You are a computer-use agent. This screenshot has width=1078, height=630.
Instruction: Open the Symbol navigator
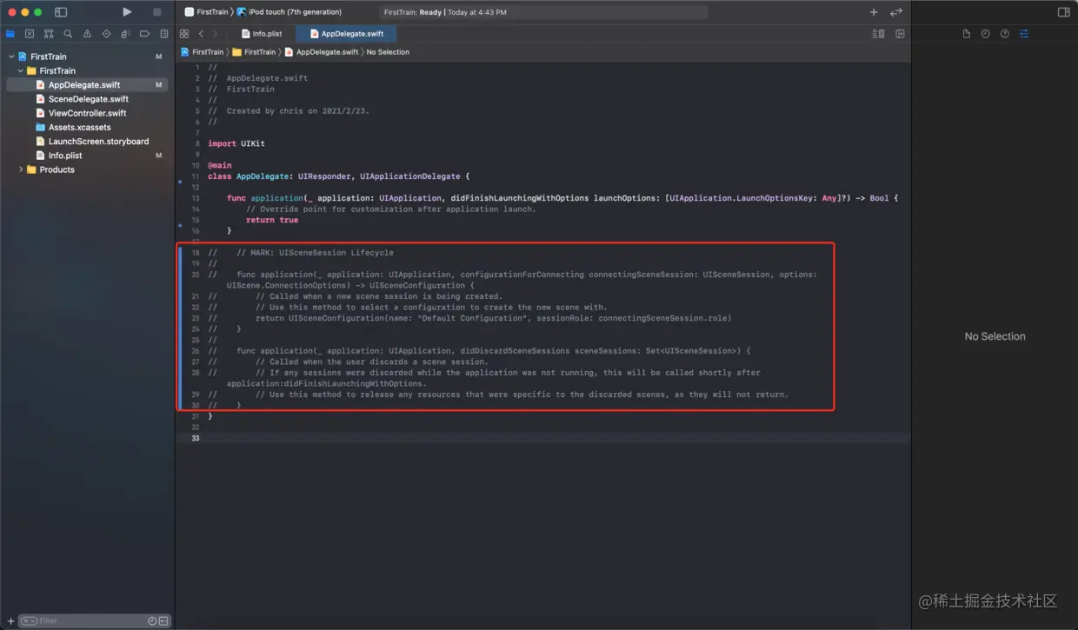click(49, 34)
